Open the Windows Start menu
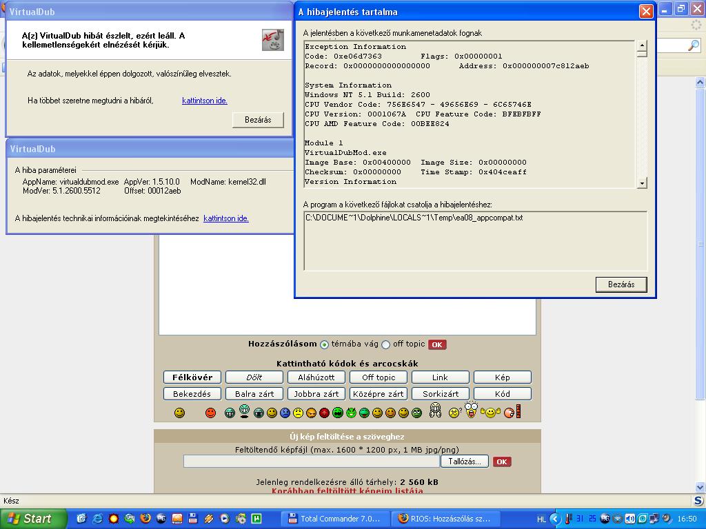Image resolution: width=706 pixels, height=529 pixels. [x=33, y=519]
